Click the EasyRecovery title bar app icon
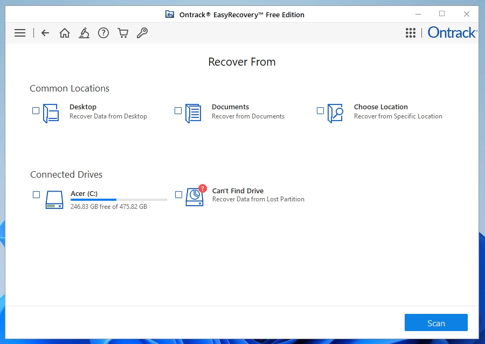 [170, 14]
